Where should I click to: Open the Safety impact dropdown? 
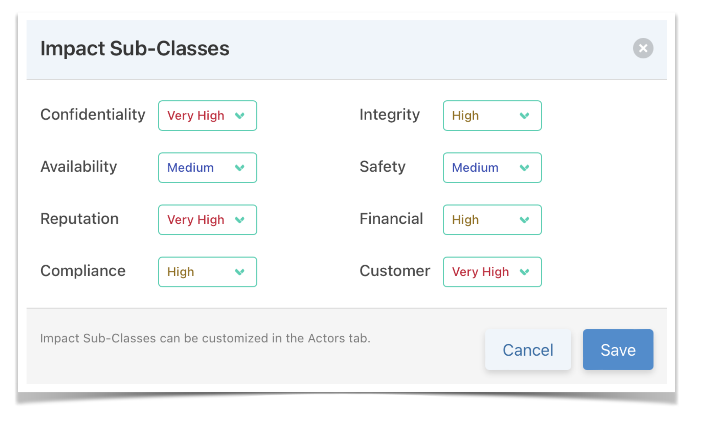(492, 168)
